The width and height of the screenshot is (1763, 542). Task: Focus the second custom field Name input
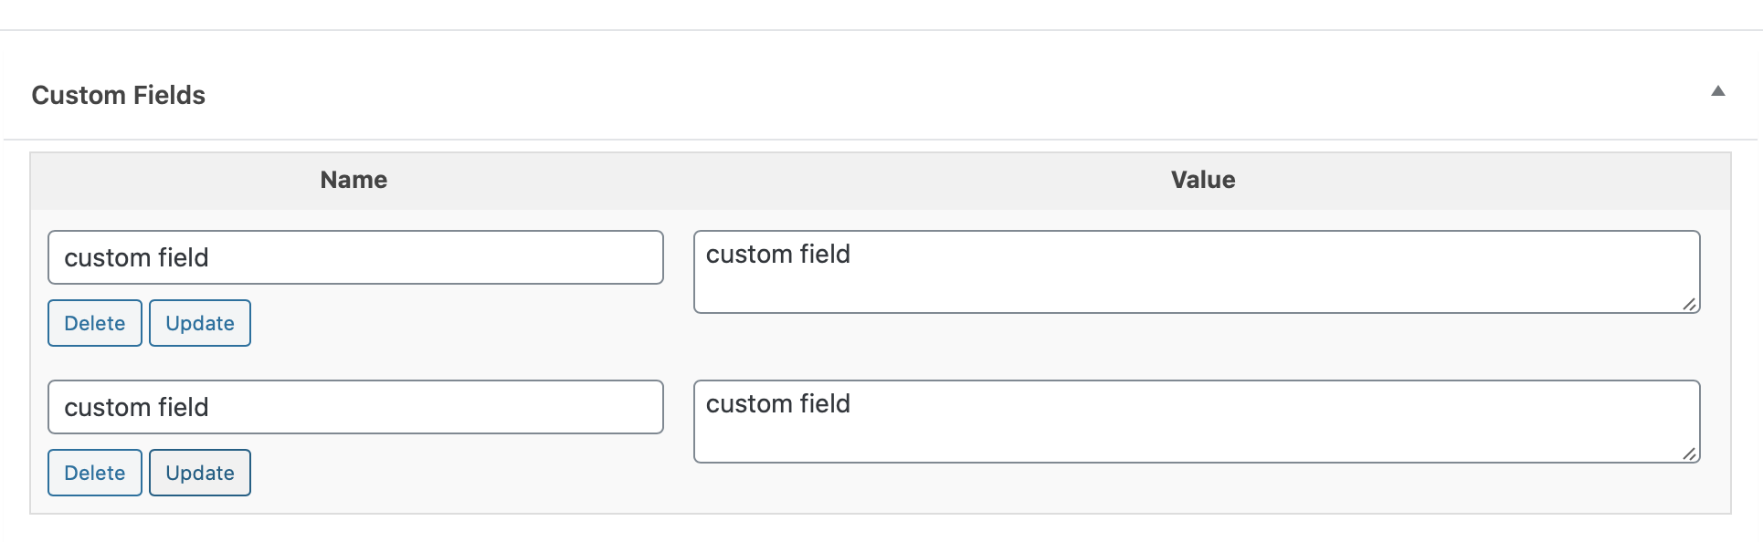(354, 407)
